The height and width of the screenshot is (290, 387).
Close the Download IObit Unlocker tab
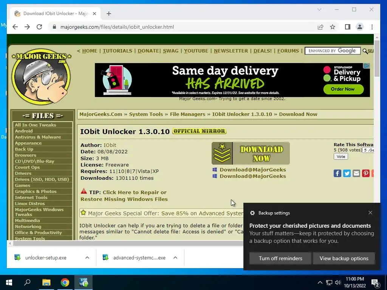point(94,14)
